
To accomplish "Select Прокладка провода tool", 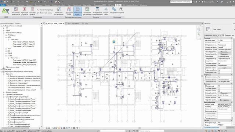I will [32, 11].
